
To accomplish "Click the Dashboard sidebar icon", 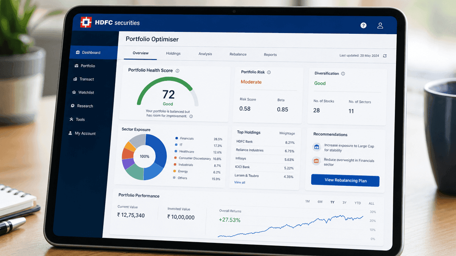I will pyautogui.click(x=78, y=52).
